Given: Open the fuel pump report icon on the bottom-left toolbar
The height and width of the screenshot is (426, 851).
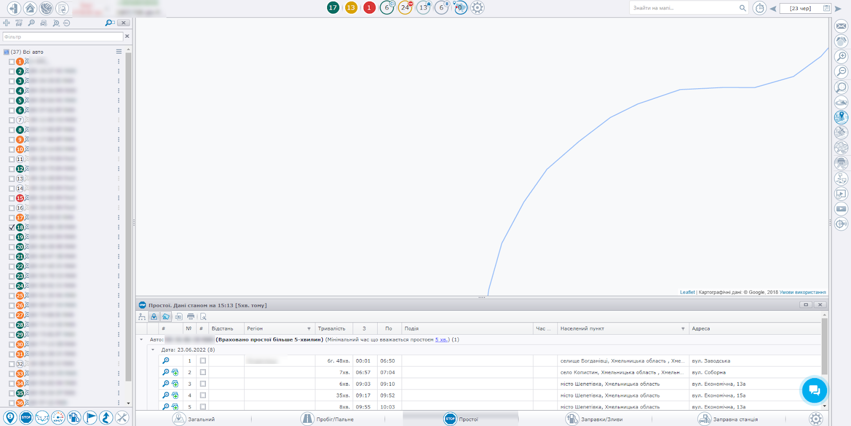Looking at the screenshot, I should tap(74, 418).
